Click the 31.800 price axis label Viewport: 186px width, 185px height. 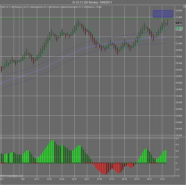pos(179,17)
